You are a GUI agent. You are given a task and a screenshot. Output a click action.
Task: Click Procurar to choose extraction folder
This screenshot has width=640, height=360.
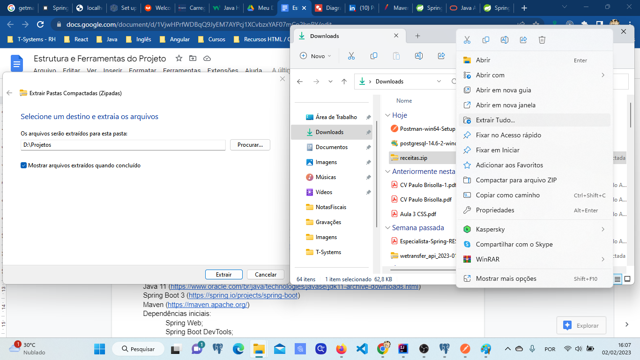point(249,145)
